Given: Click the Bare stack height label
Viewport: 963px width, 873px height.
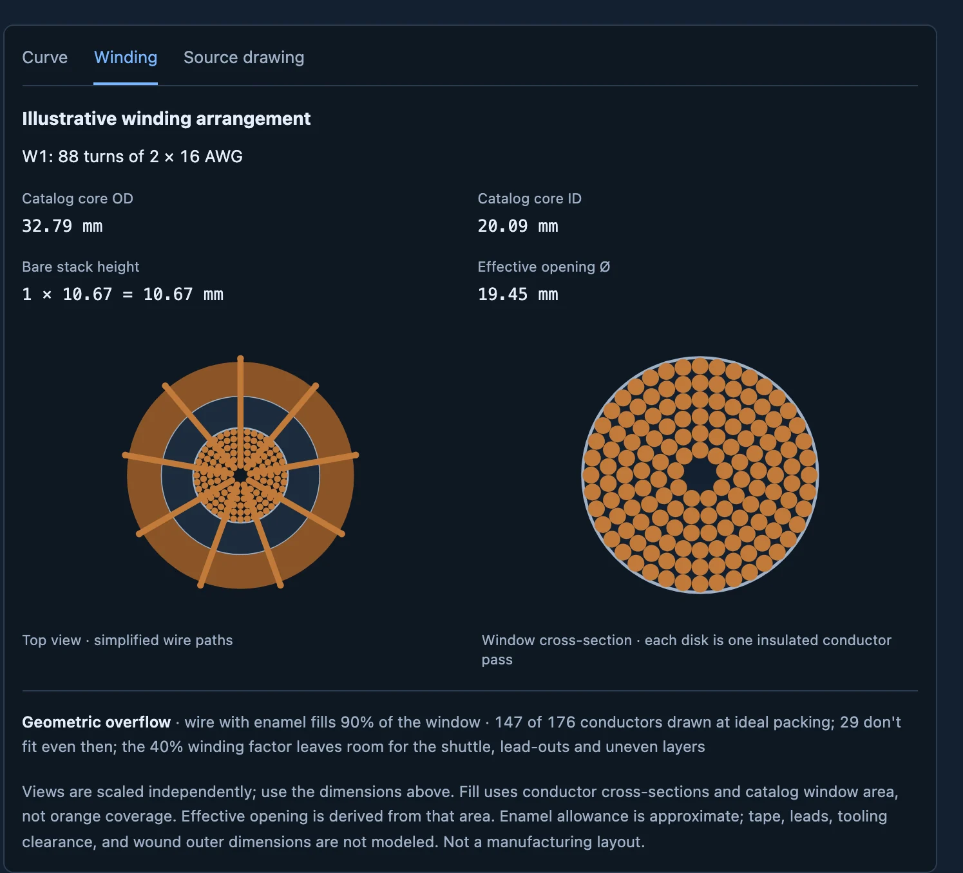Looking at the screenshot, I should click(x=81, y=267).
